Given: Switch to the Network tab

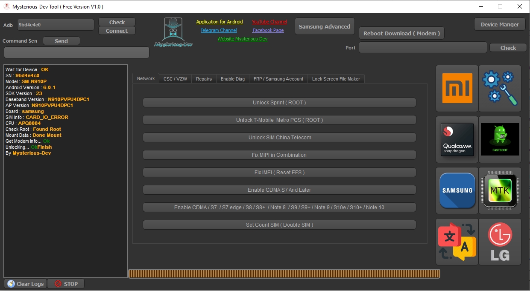Looking at the screenshot, I should tap(146, 78).
